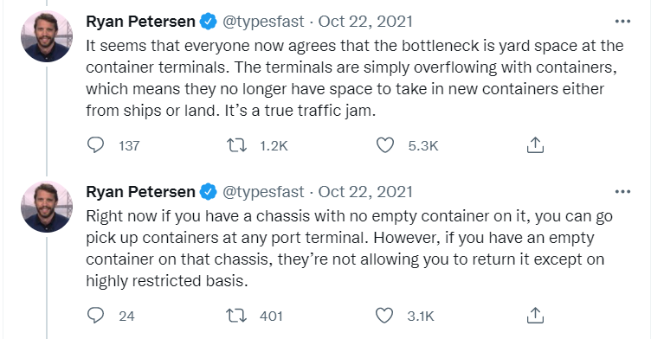Image resolution: width=651 pixels, height=339 pixels.
Task: Open the first tweet's Oct 22, 2021 timestamp
Action: (365, 21)
